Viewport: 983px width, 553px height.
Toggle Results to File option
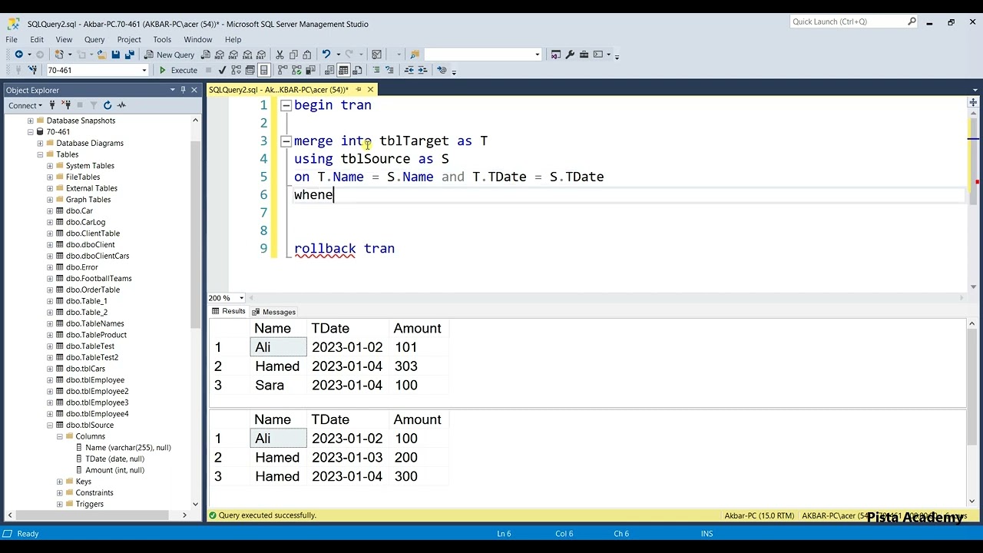click(x=357, y=70)
